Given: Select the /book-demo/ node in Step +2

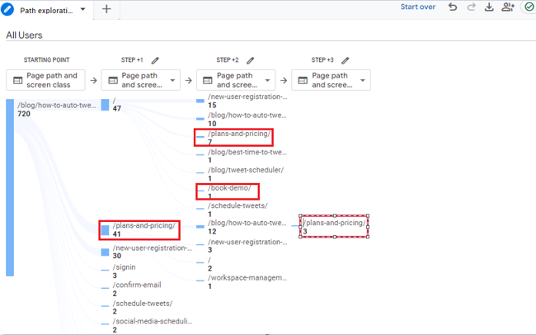Looking at the screenshot, I should (228, 191).
